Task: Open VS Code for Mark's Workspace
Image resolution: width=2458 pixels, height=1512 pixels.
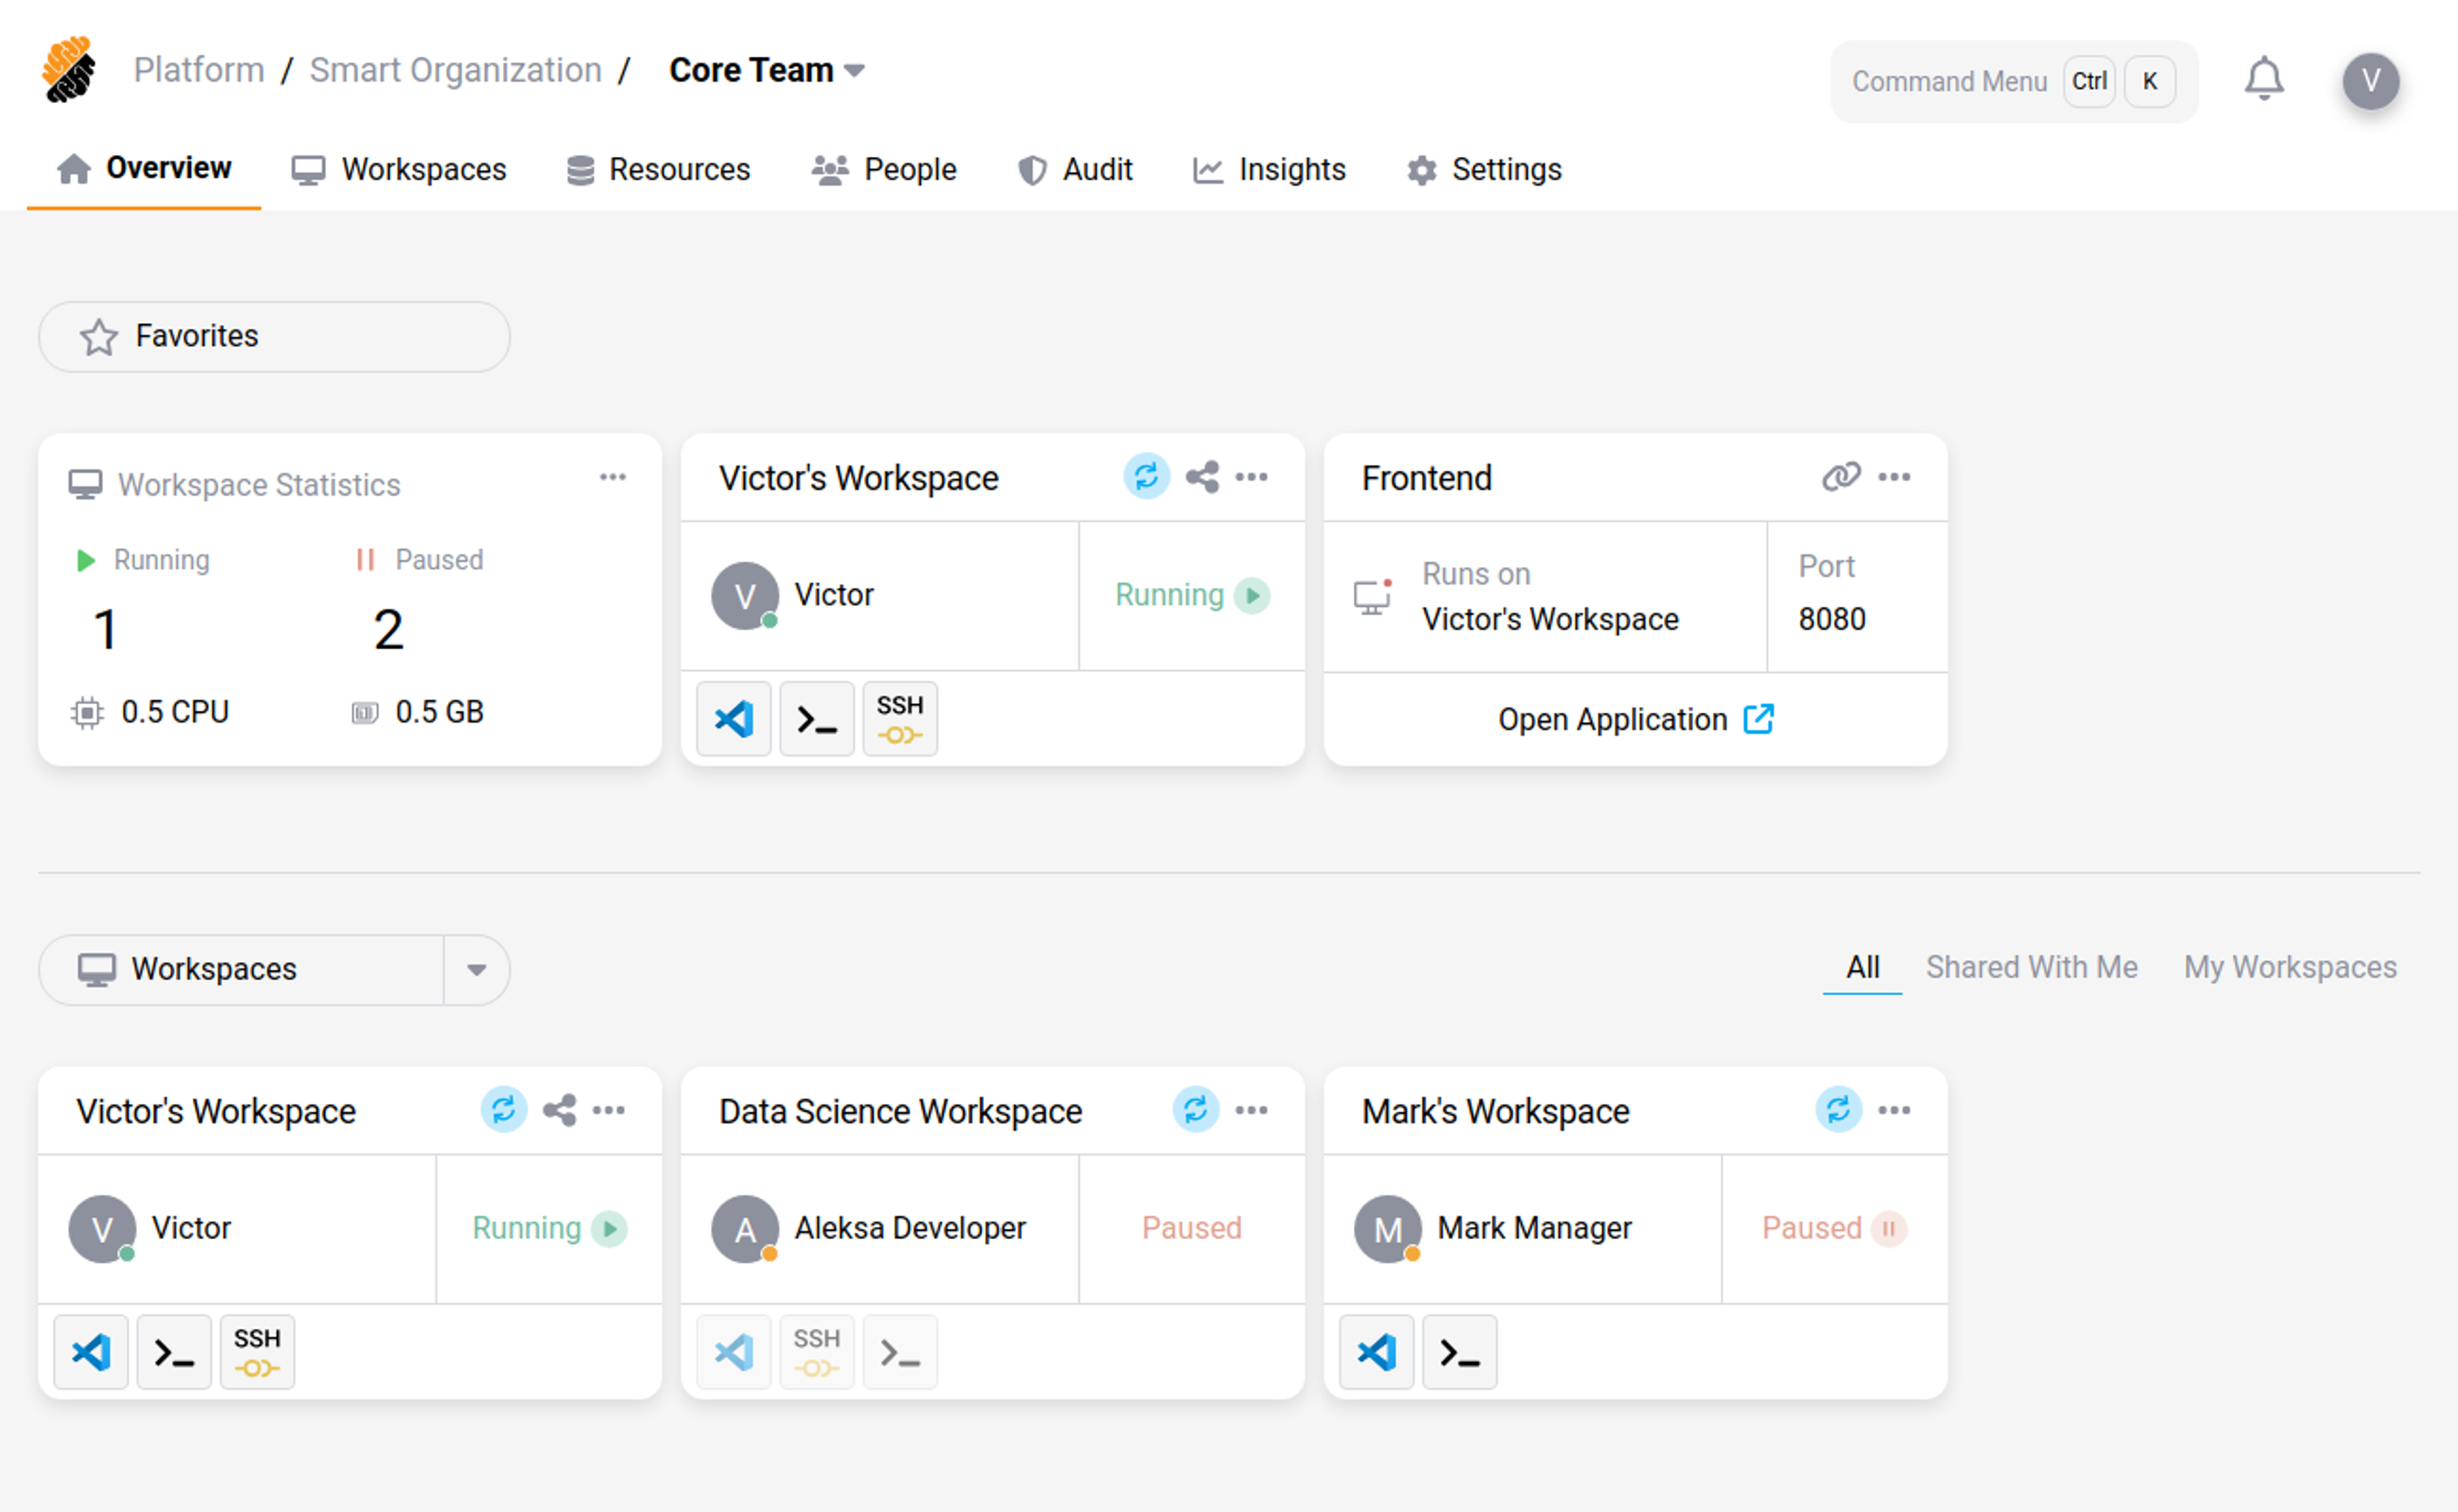Action: tap(1376, 1352)
